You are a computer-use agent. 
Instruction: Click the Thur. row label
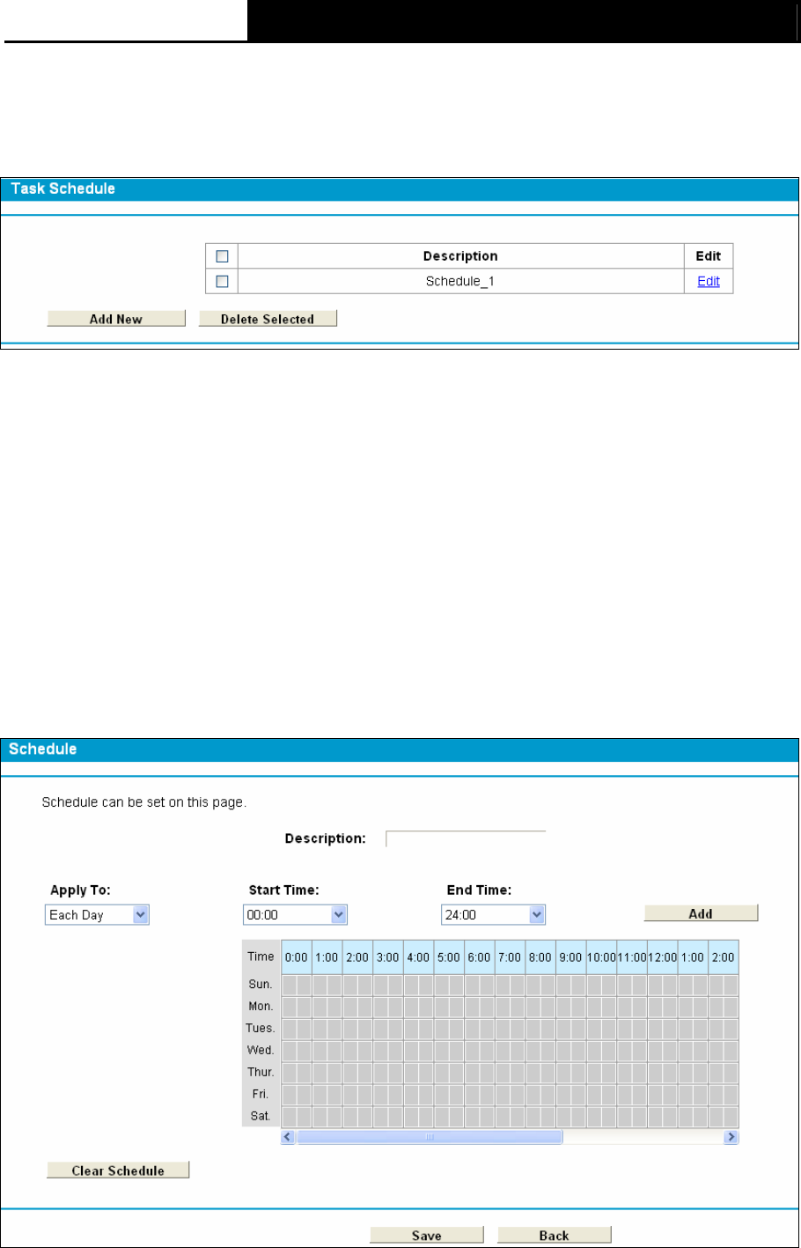pos(261,1072)
